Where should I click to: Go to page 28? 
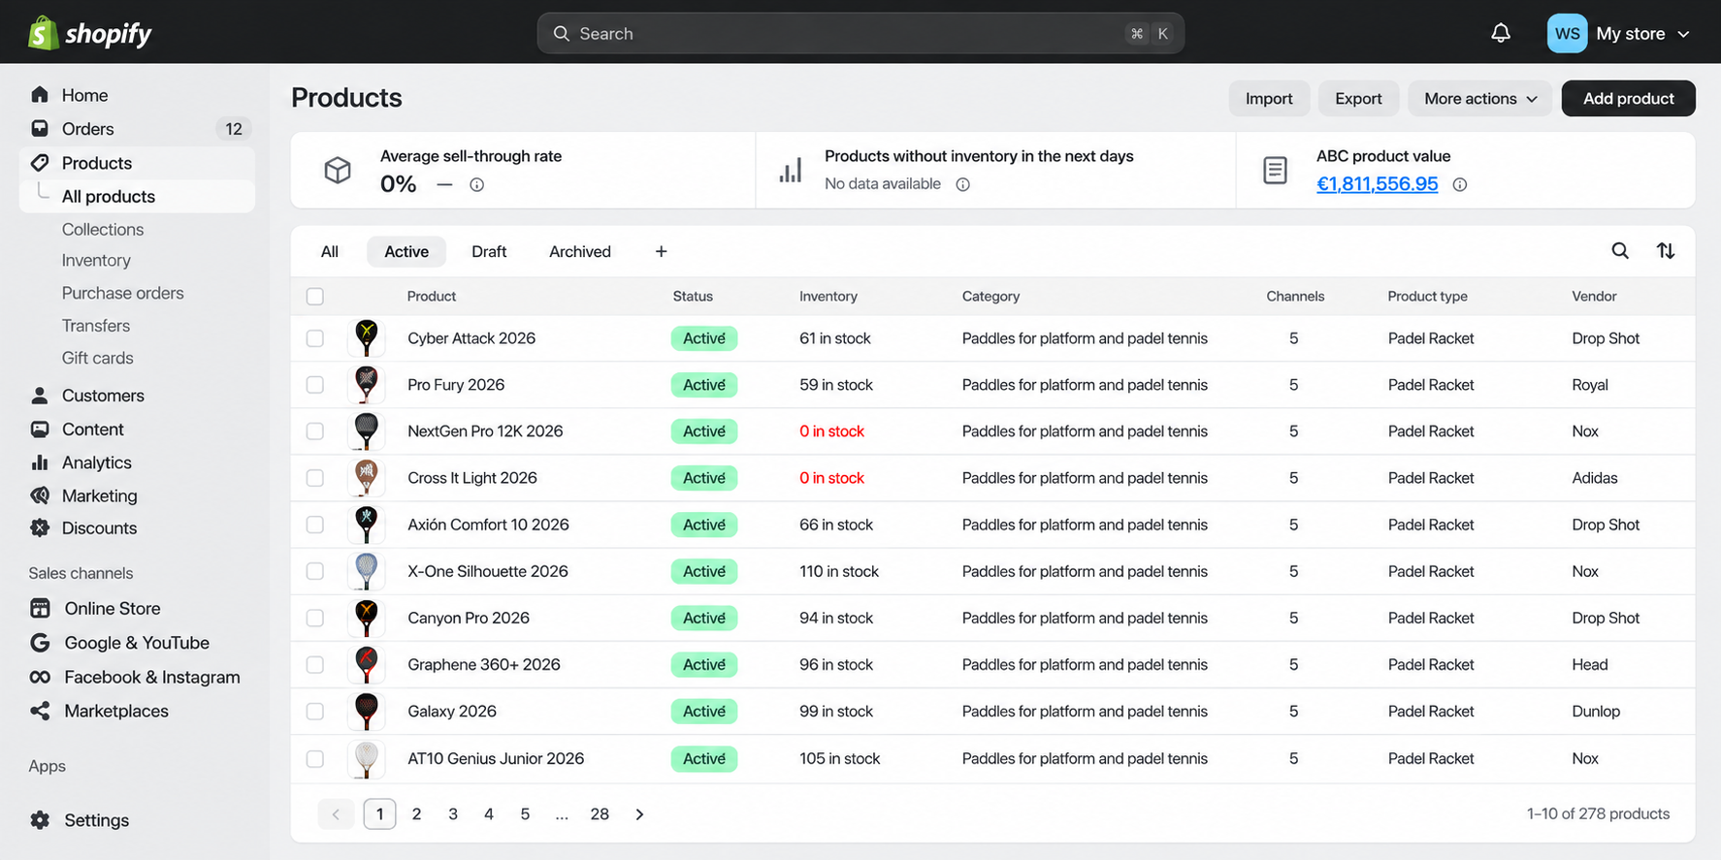coord(600,814)
